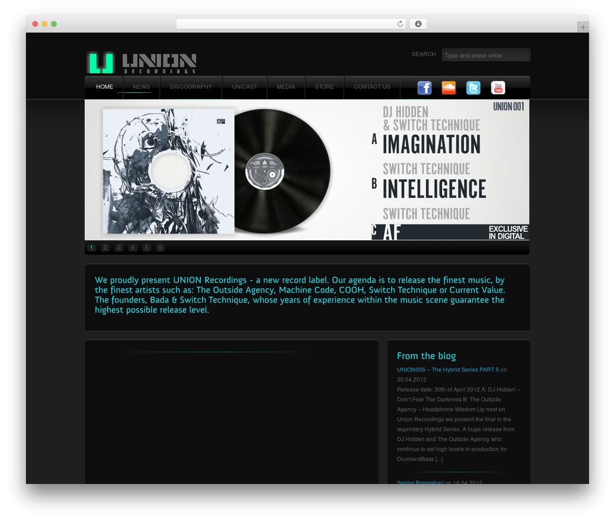Click the UNION 001 slider banner image
The image size is (615, 521).
(x=307, y=170)
